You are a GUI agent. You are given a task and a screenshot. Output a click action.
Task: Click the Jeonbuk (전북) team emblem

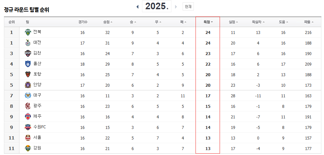pyautogui.click(x=27, y=32)
